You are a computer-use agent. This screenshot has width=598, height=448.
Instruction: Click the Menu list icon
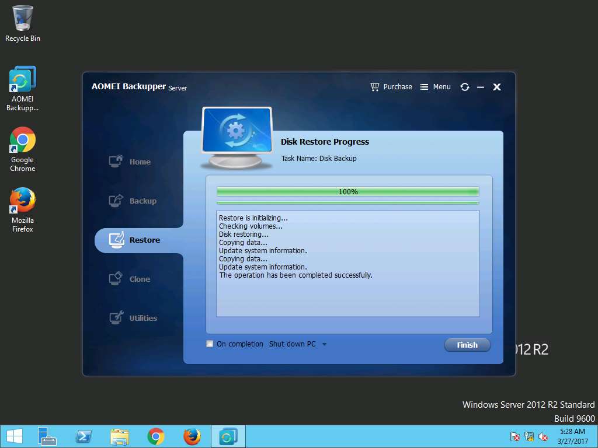click(x=424, y=87)
